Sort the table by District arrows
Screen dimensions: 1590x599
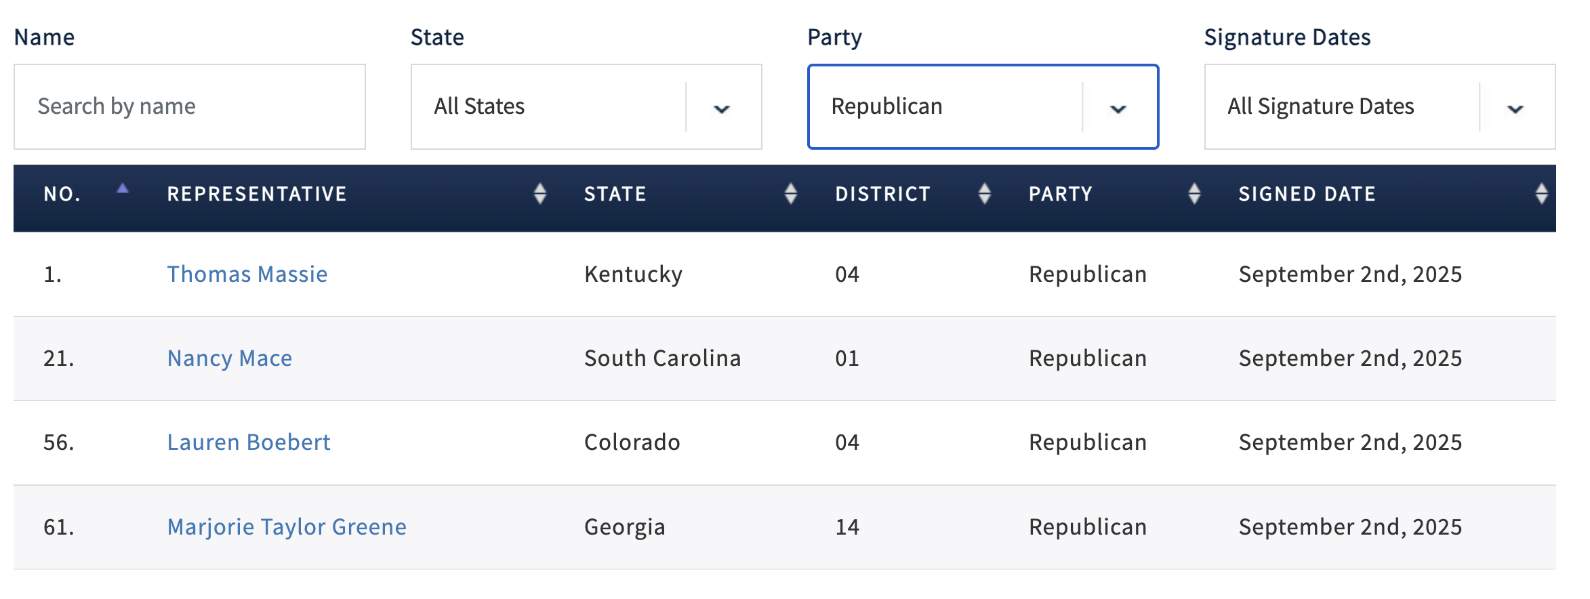click(x=985, y=194)
